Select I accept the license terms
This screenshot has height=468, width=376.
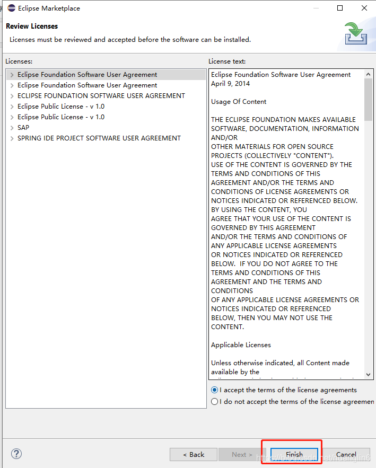coord(284,390)
